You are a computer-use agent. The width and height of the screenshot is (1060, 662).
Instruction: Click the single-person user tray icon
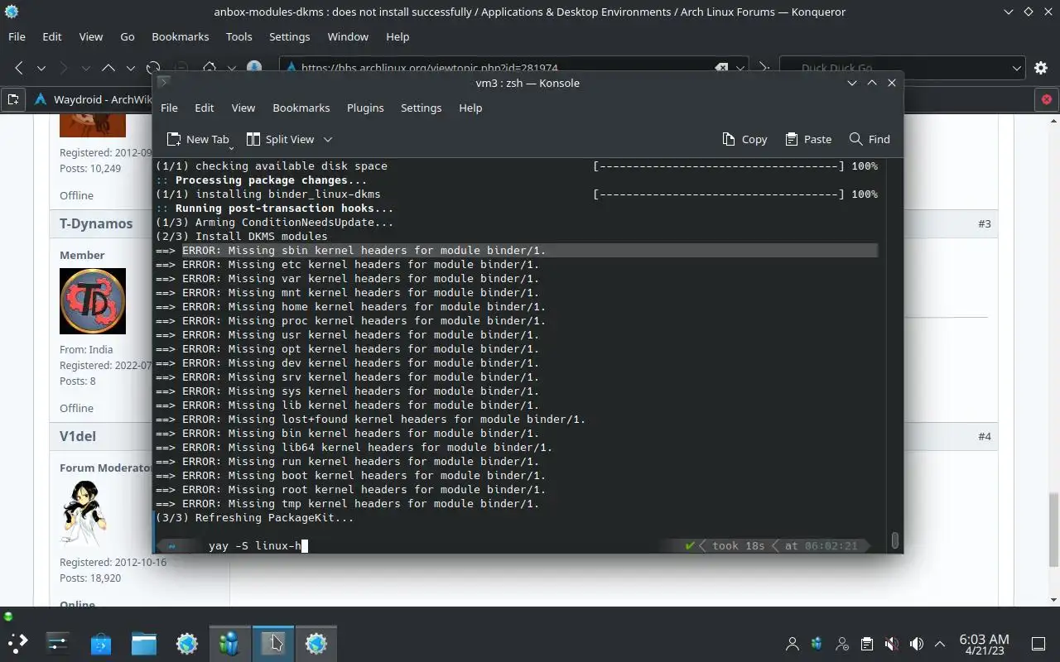coord(793,644)
